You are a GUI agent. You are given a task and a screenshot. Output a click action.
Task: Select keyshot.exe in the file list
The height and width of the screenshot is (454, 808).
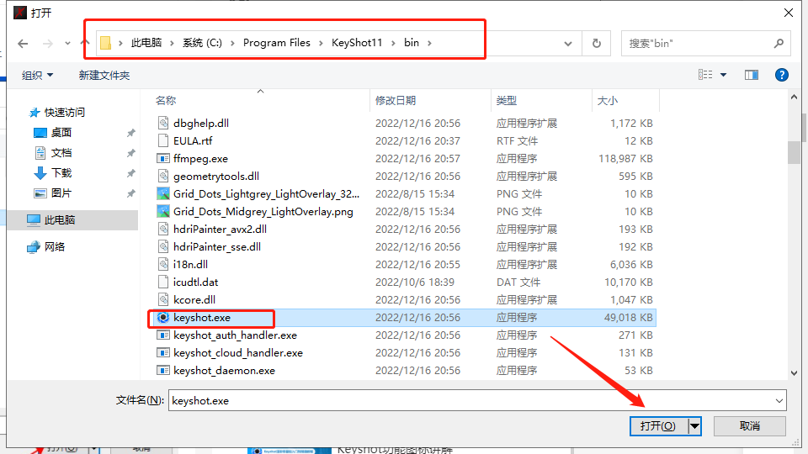202,318
